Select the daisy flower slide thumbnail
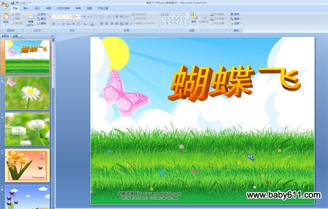Viewport: 328px width, 209px height. click(x=27, y=93)
